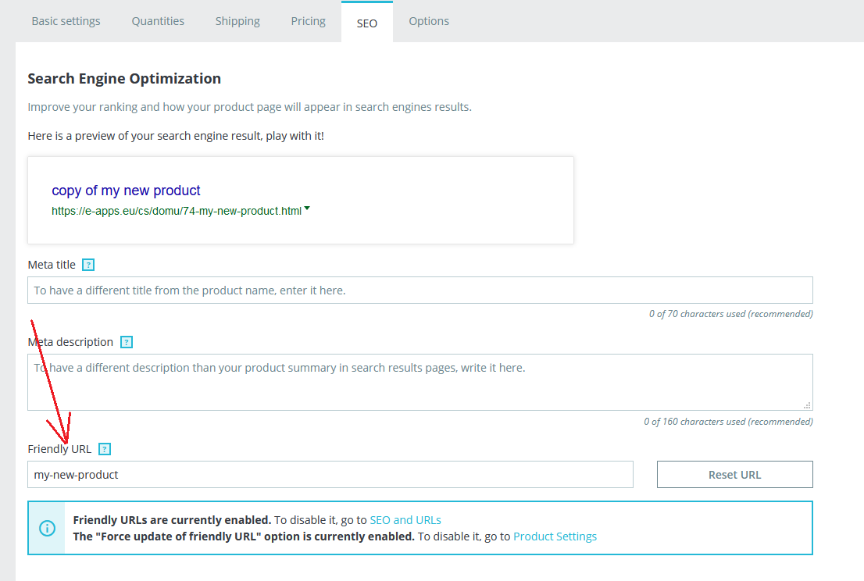Viewport: 864px width, 581px height.
Task: Click the info icon in the alert box
Action: coord(47,528)
